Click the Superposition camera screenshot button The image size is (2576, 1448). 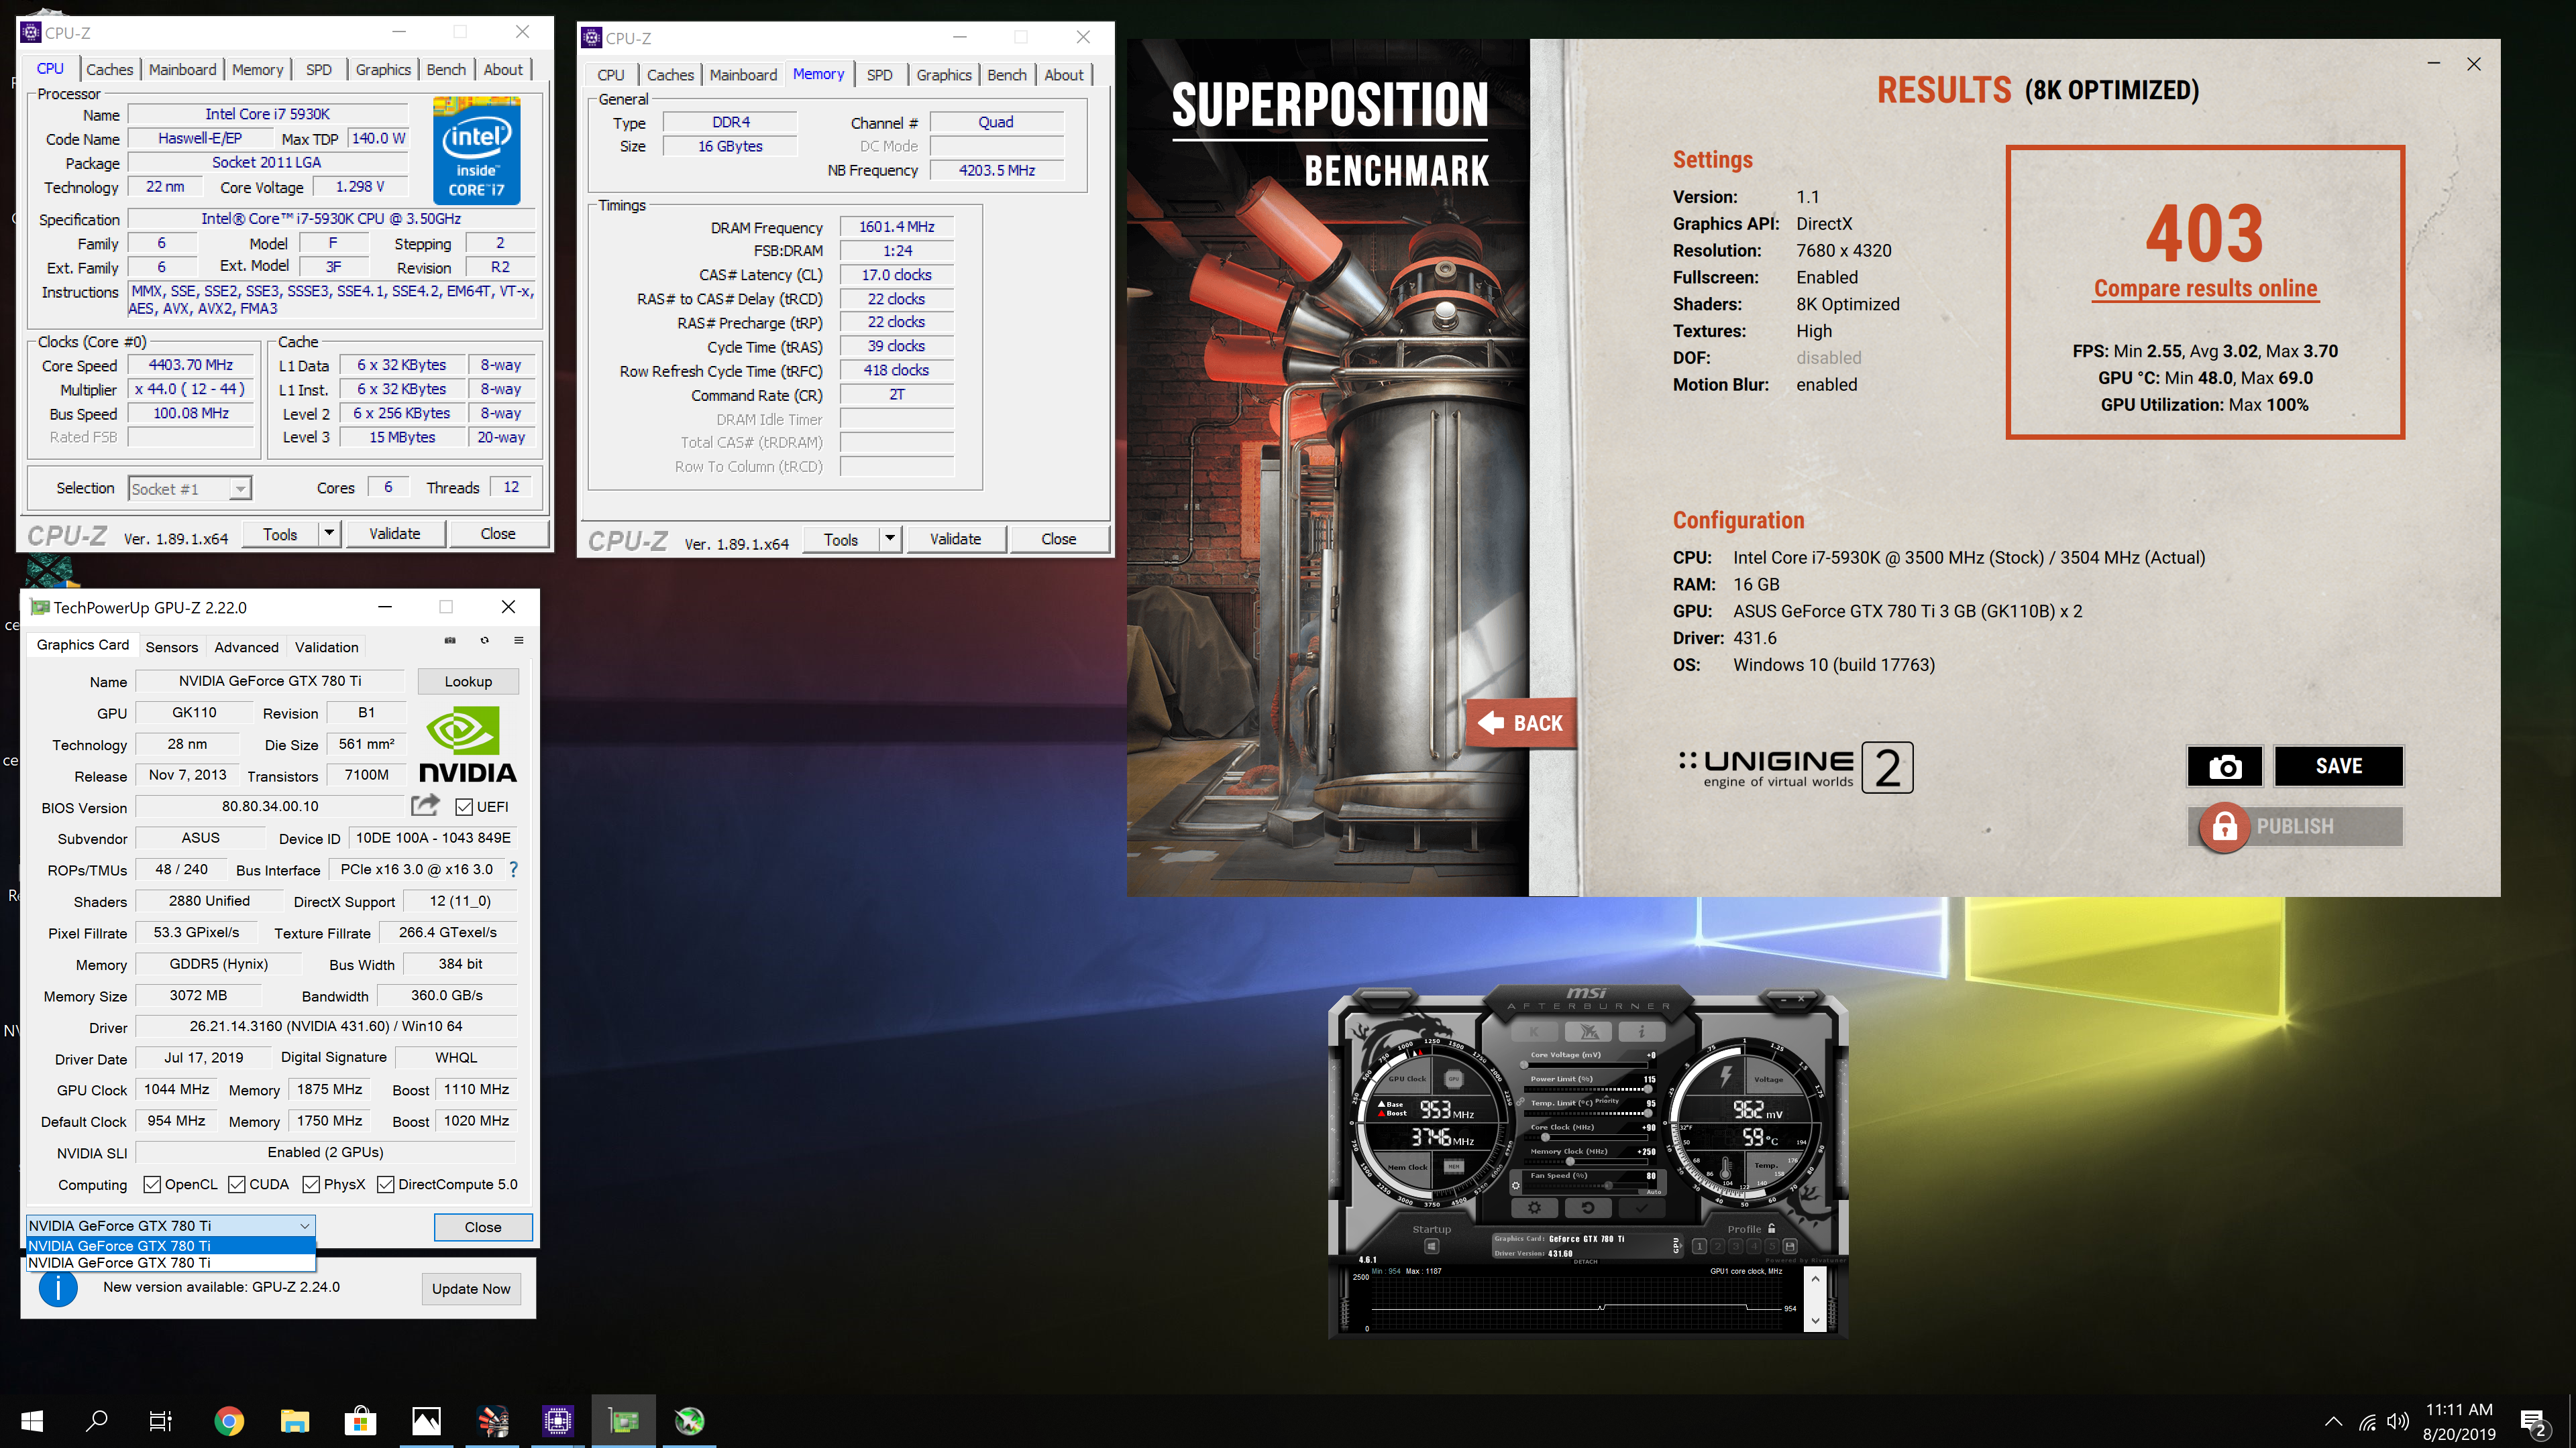coord(2224,766)
